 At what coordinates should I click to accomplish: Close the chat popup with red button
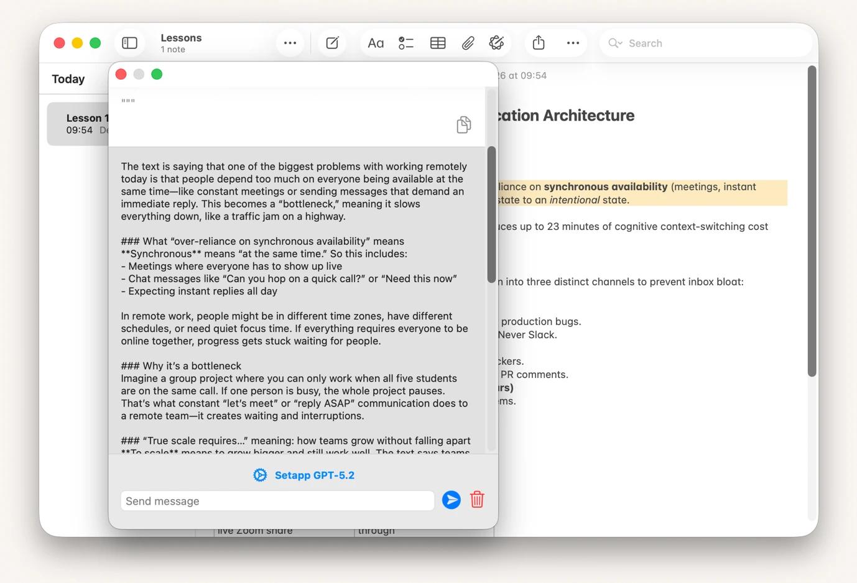pos(121,74)
